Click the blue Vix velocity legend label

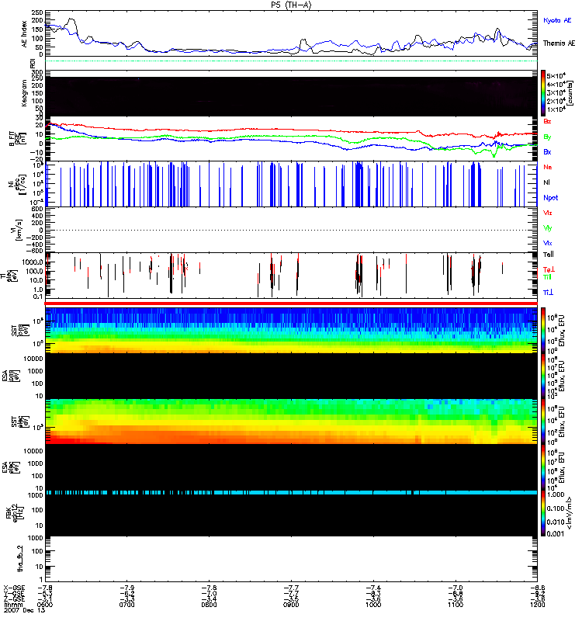[x=548, y=242]
